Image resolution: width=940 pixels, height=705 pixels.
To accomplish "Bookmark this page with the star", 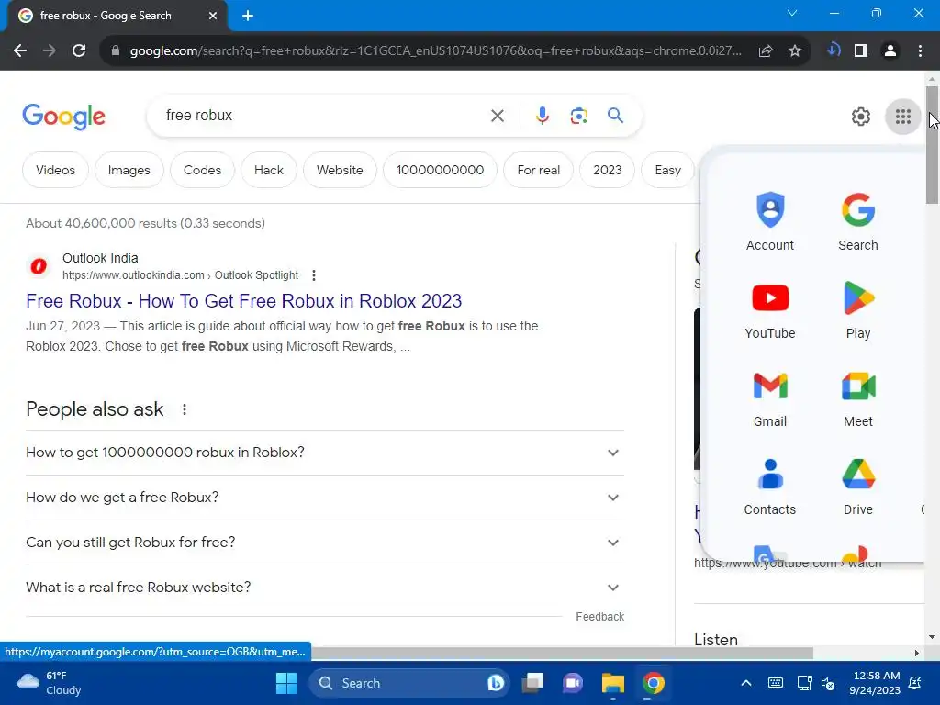I will 794,51.
